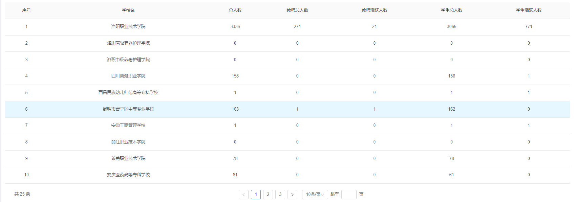This screenshot has height=202, width=574.
Task: Select the 安庆医药高等专科学校 row
Action: (128, 175)
